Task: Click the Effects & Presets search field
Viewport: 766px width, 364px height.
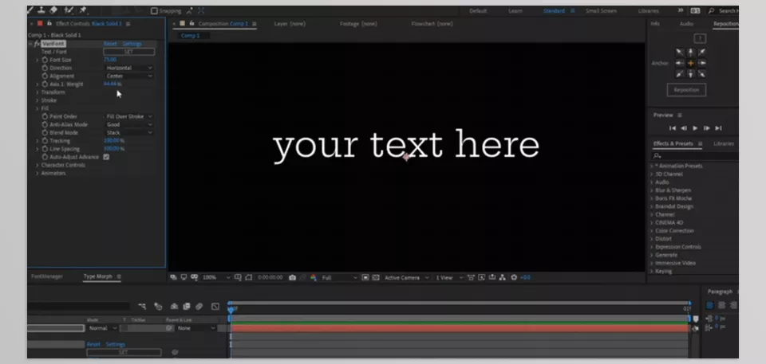Action: click(696, 156)
